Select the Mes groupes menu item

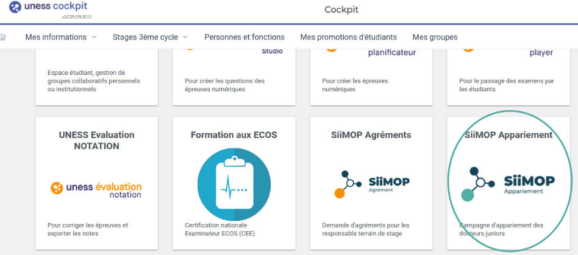tap(435, 37)
